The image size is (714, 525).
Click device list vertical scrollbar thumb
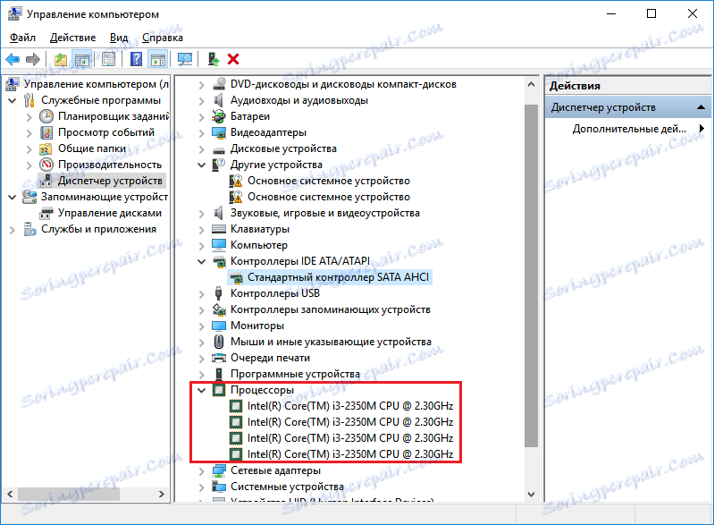(x=531, y=275)
